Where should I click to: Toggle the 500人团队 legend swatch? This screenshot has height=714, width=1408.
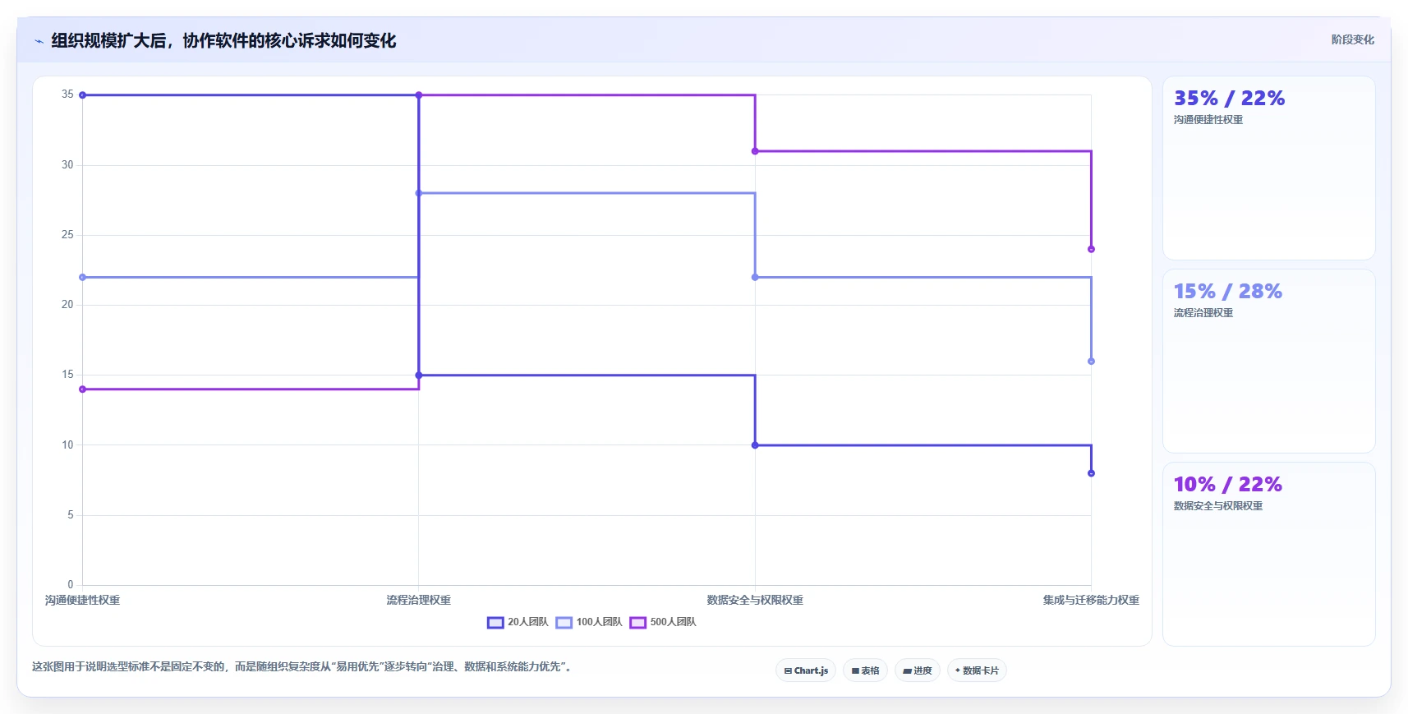(638, 623)
